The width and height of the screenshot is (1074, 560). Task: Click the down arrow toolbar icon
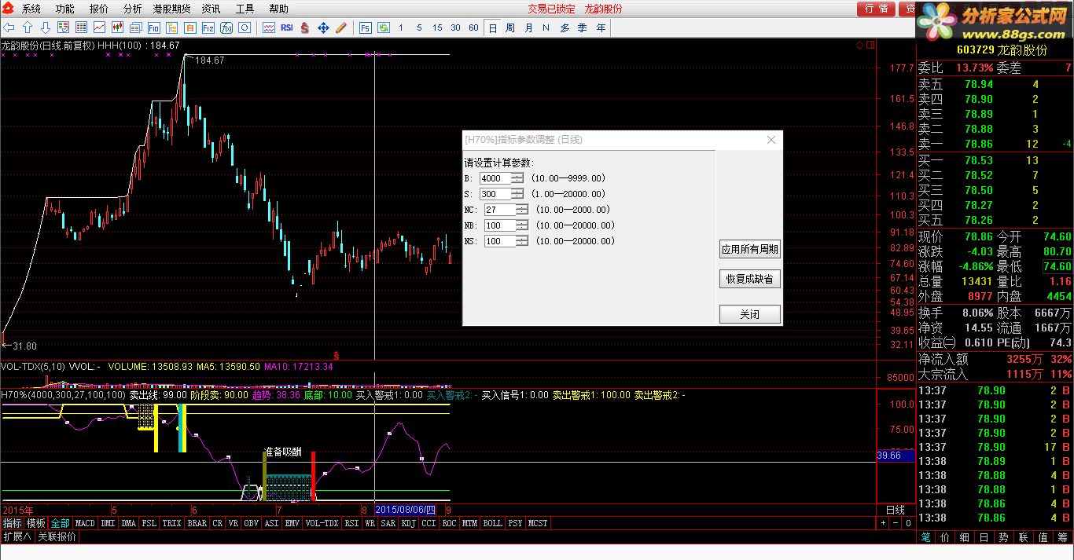tap(46, 27)
